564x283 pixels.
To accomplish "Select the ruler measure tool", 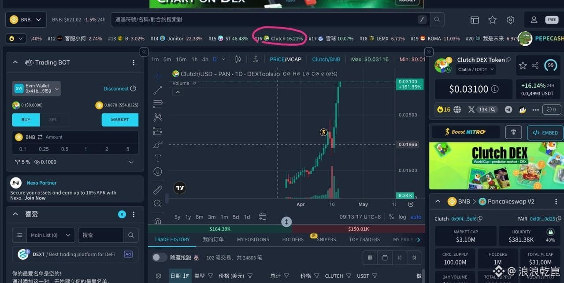I will (x=158, y=190).
